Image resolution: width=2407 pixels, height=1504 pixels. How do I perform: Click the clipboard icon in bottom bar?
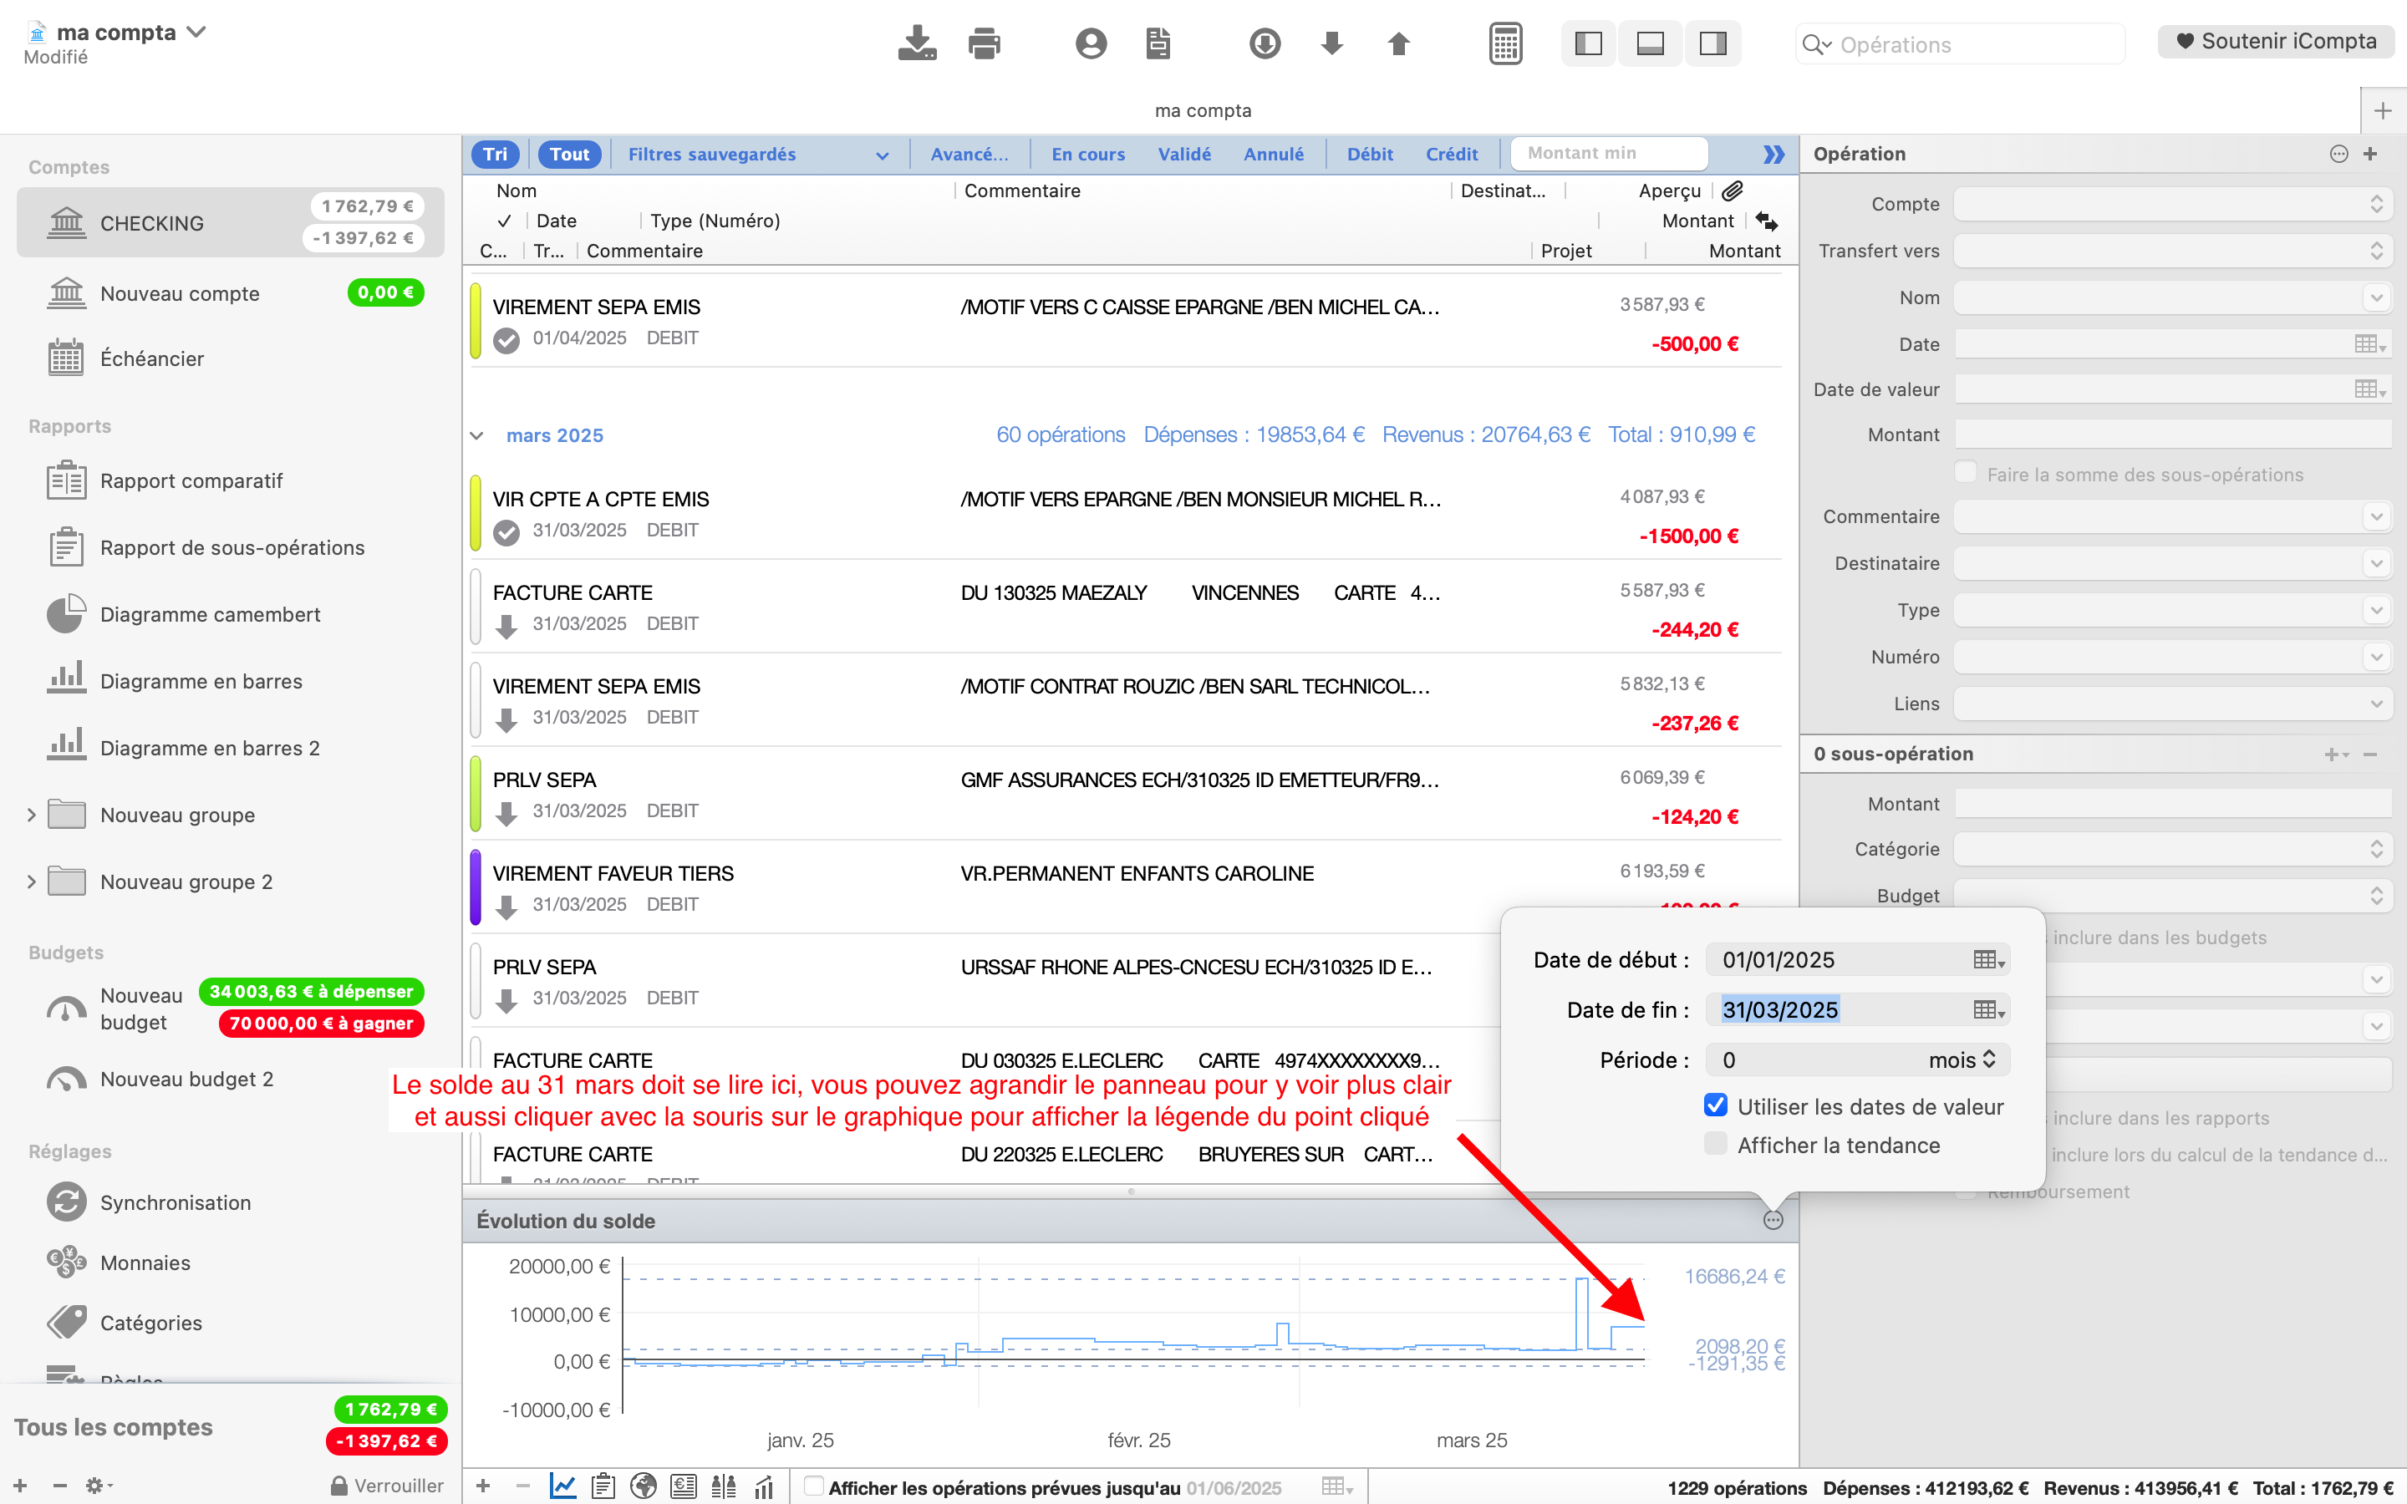[x=602, y=1486]
